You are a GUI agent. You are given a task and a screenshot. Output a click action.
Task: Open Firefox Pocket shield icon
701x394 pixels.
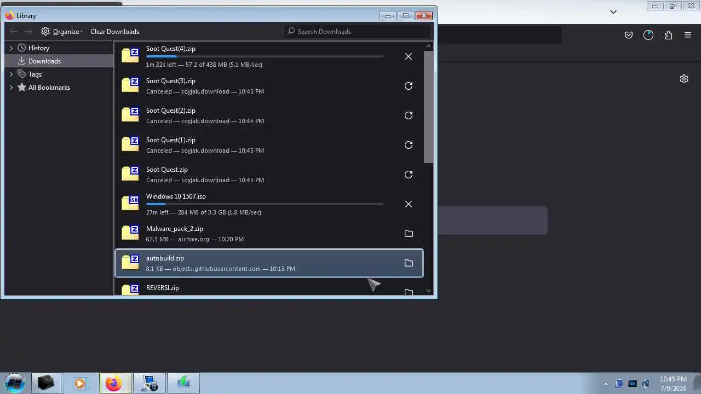pyautogui.click(x=629, y=35)
